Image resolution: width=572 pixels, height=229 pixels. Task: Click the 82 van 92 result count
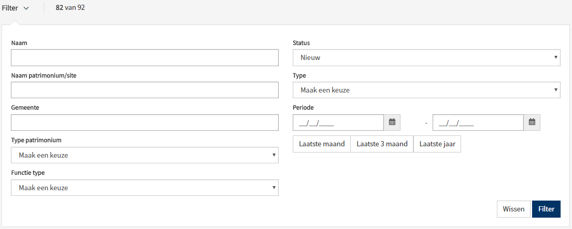coord(70,8)
